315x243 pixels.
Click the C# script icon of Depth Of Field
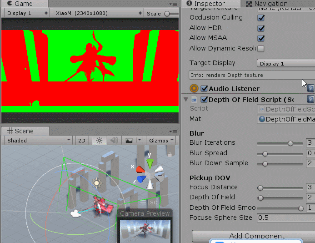click(194, 99)
